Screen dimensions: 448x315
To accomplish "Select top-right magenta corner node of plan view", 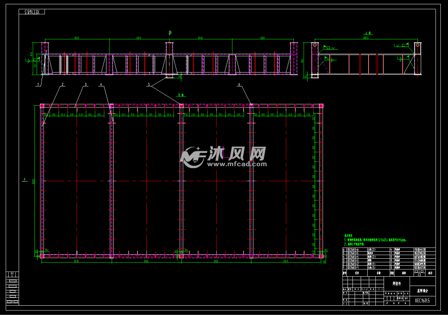I will (x=321, y=106).
